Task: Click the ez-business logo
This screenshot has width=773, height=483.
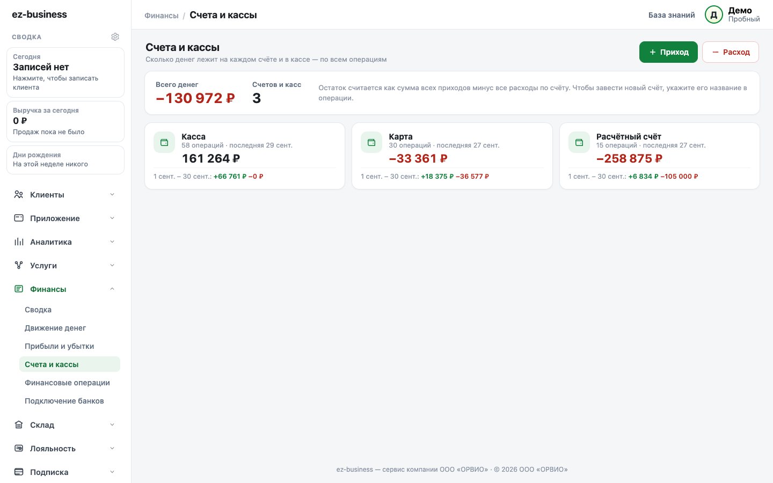Action: (x=39, y=14)
